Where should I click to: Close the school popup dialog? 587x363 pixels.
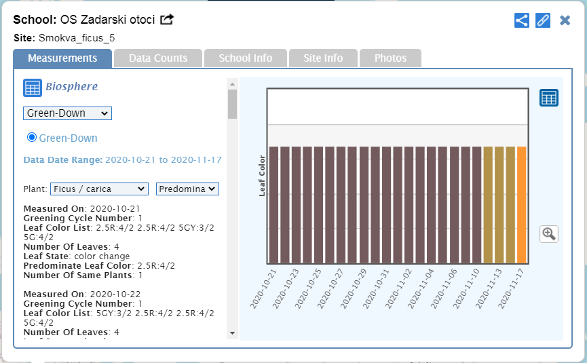click(x=565, y=20)
